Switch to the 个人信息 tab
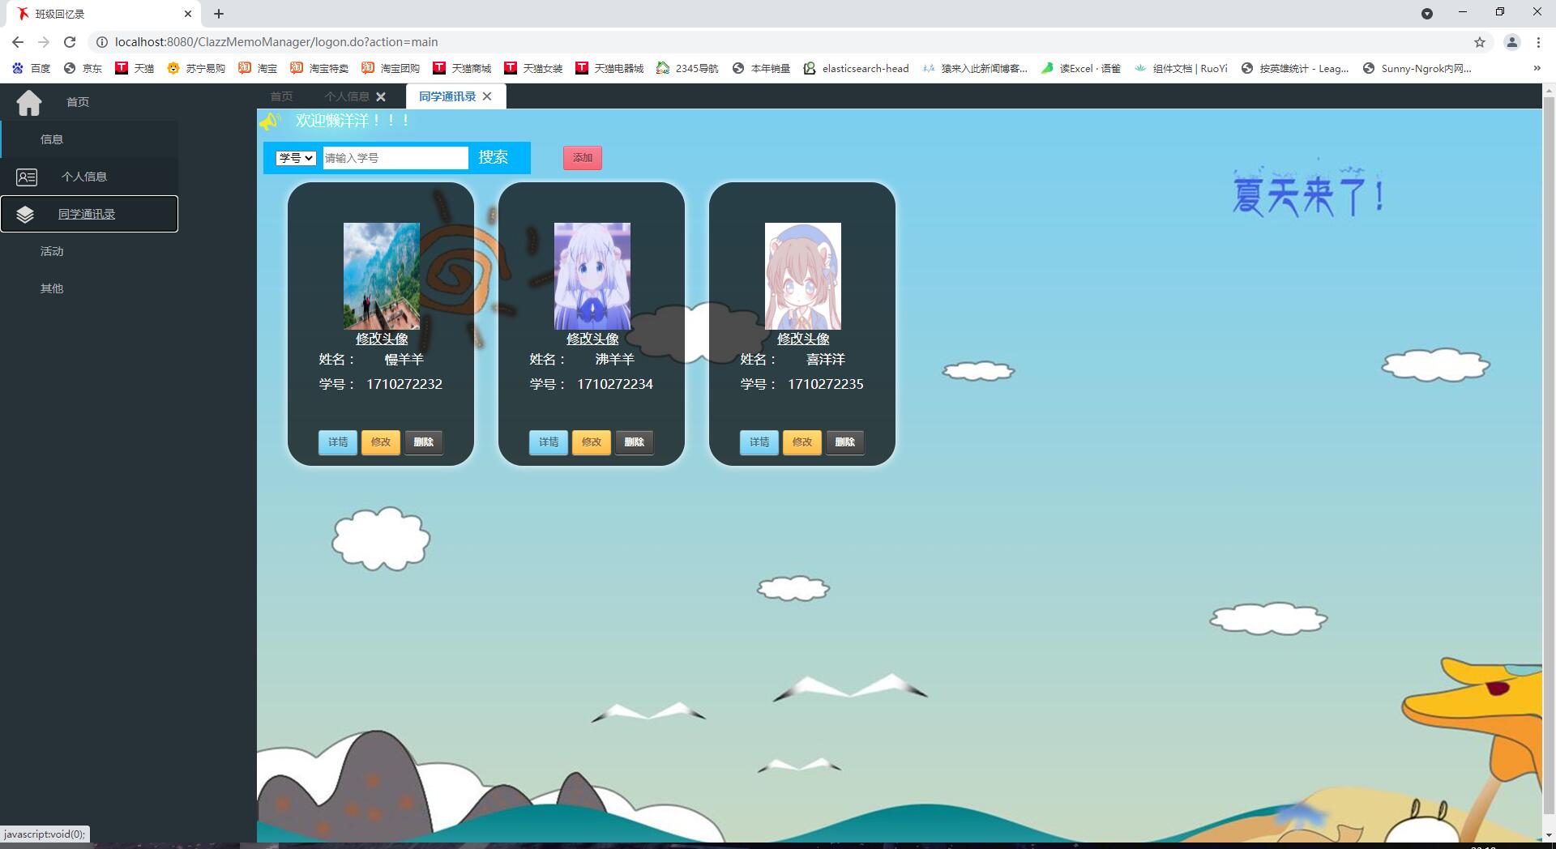 point(347,96)
